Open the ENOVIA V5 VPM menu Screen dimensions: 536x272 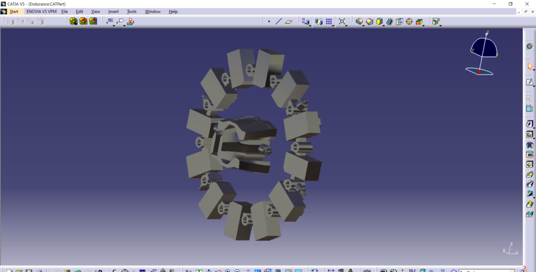tap(41, 12)
